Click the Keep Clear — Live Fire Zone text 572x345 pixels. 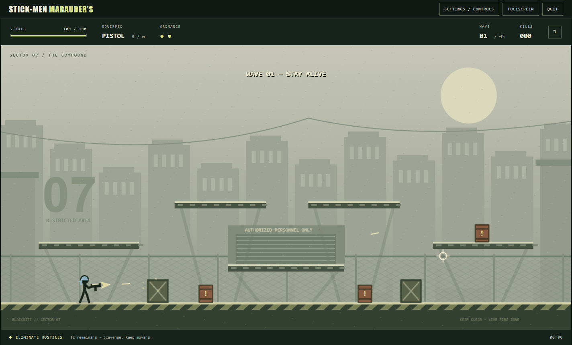[489, 320]
